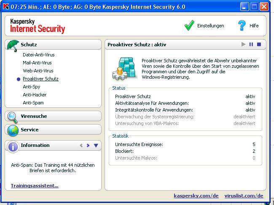This screenshot has width=274, height=205.
Task: Click the green umbrella Schutz icon
Action: [x=13, y=45]
